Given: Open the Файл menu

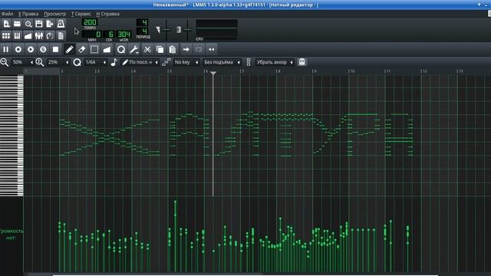Looking at the screenshot, I should pyautogui.click(x=7, y=14).
